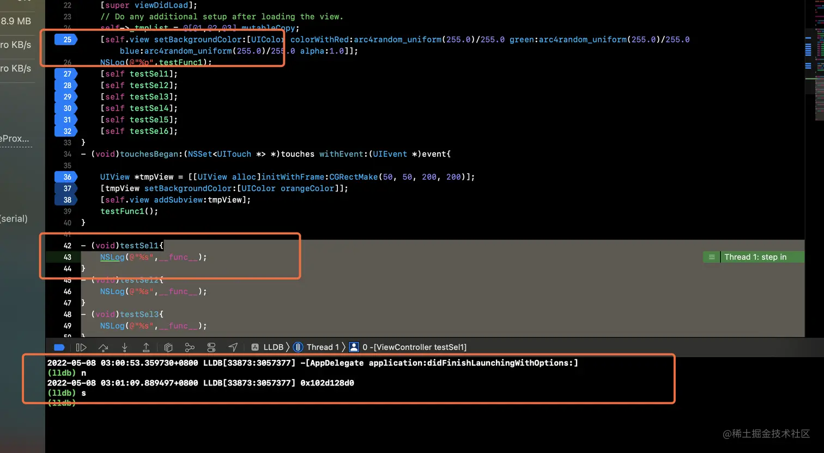
Task: Click 'CGRectMake' on line 36
Action: coord(353,177)
